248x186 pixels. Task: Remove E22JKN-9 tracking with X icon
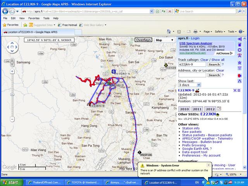point(235,90)
